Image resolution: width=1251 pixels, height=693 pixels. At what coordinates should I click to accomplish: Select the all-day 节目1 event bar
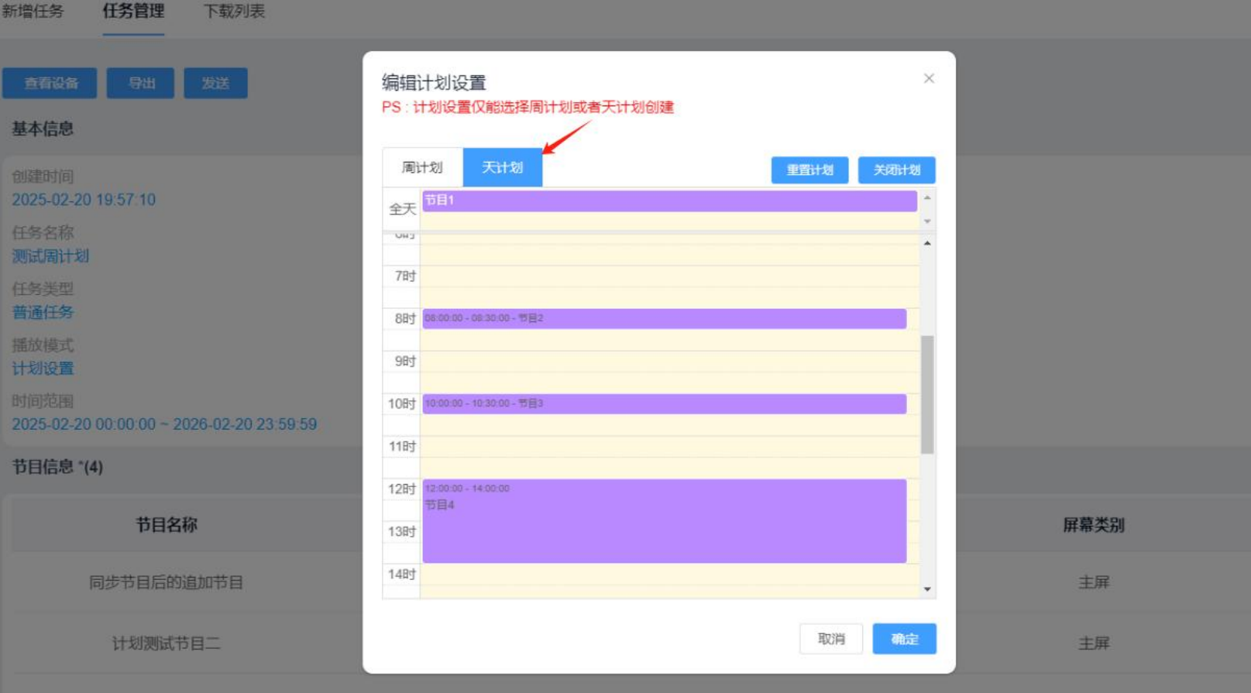pyautogui.click(x=668, y=201)
